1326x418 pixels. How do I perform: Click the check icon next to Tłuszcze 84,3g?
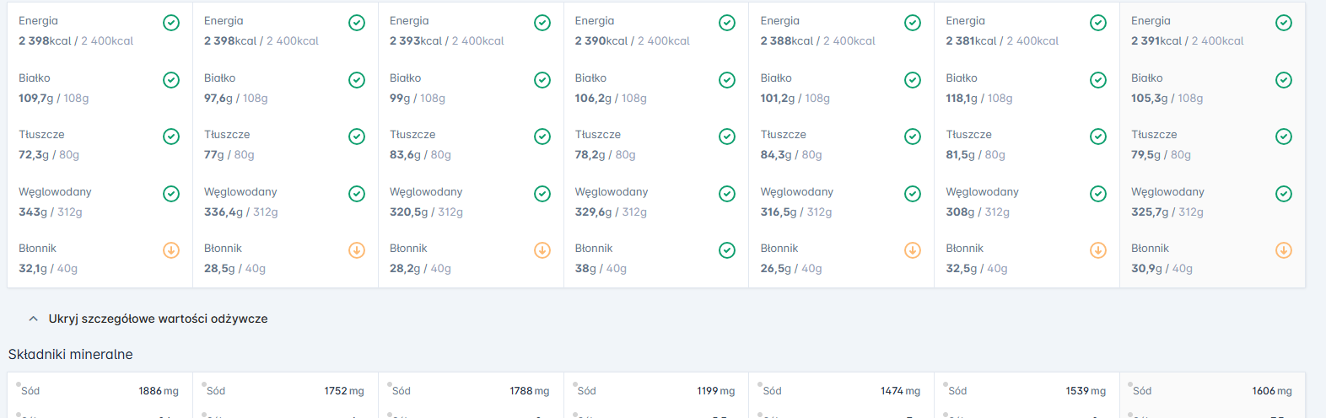coord(913,137)
